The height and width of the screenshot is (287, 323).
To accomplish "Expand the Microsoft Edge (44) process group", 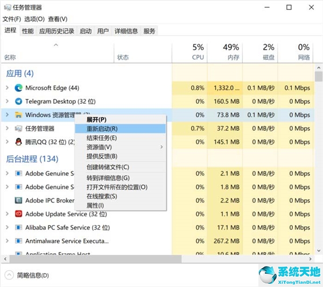I will coord(7,88).
